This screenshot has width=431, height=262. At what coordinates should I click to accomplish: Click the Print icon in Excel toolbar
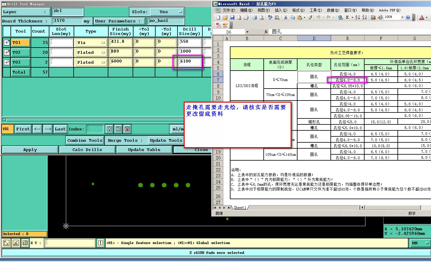point(254,17)
